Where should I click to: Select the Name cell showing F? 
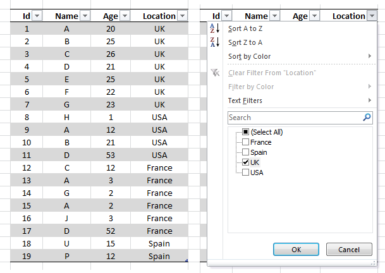pyautogui.click(x=66, y=92)
